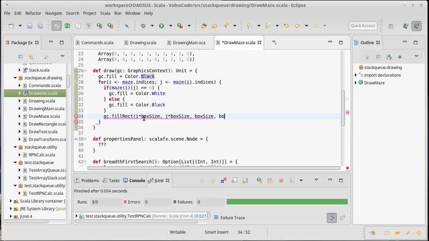Screen dimensions: 429x241
Task: Expand the Scala Library container node
Action: point(11,201)
